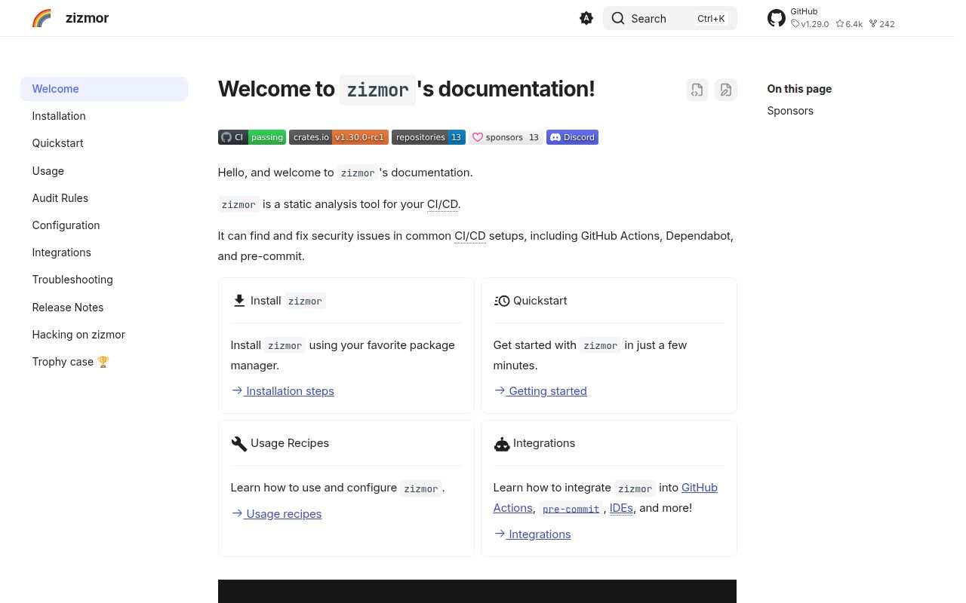The height and width of the screenshot is (603, 966).
Task: Follow the Installation steps link
Action: (282, 391)
